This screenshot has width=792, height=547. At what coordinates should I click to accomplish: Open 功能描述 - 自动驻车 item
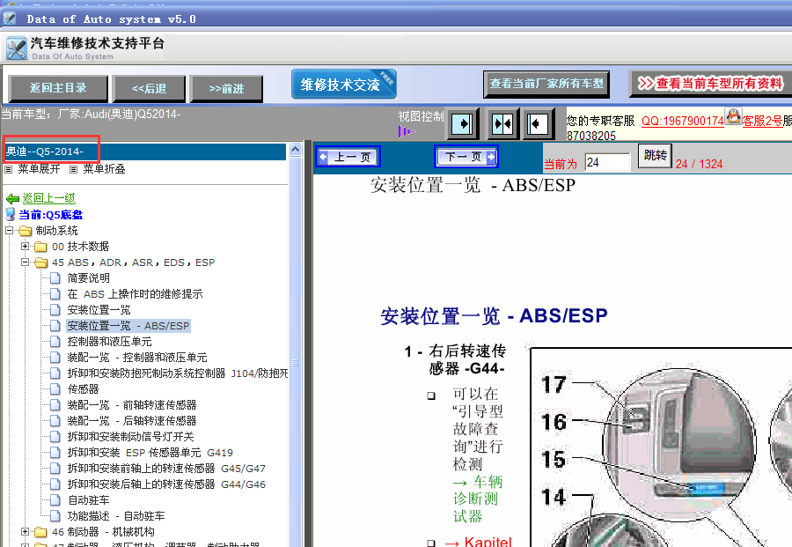pyautogui.click(x=116, y=515)
